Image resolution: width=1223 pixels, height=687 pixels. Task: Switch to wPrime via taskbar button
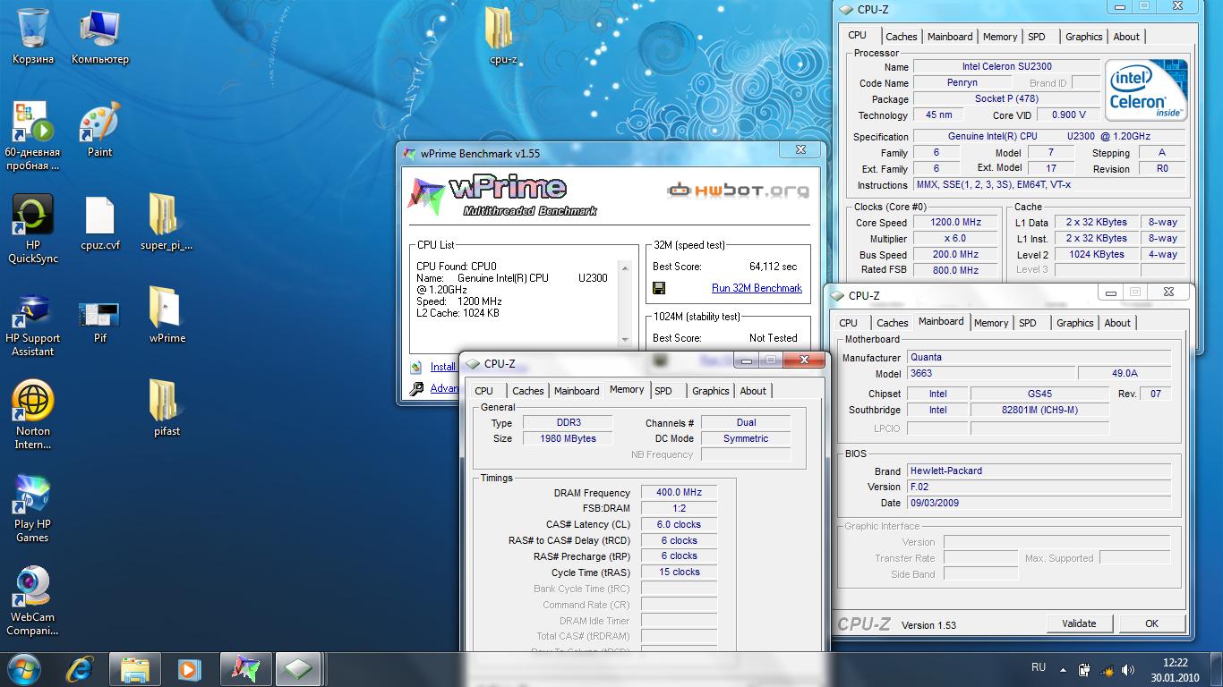tap(245, 669)
